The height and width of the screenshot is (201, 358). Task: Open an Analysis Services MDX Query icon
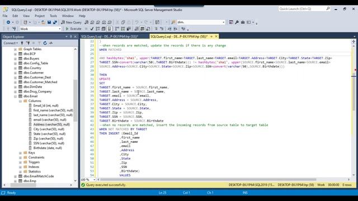coord(92,22)
